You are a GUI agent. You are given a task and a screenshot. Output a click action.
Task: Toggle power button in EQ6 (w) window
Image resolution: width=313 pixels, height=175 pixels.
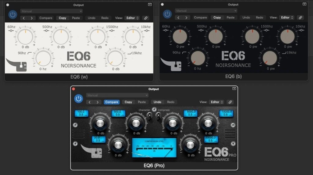pos(13,14)
